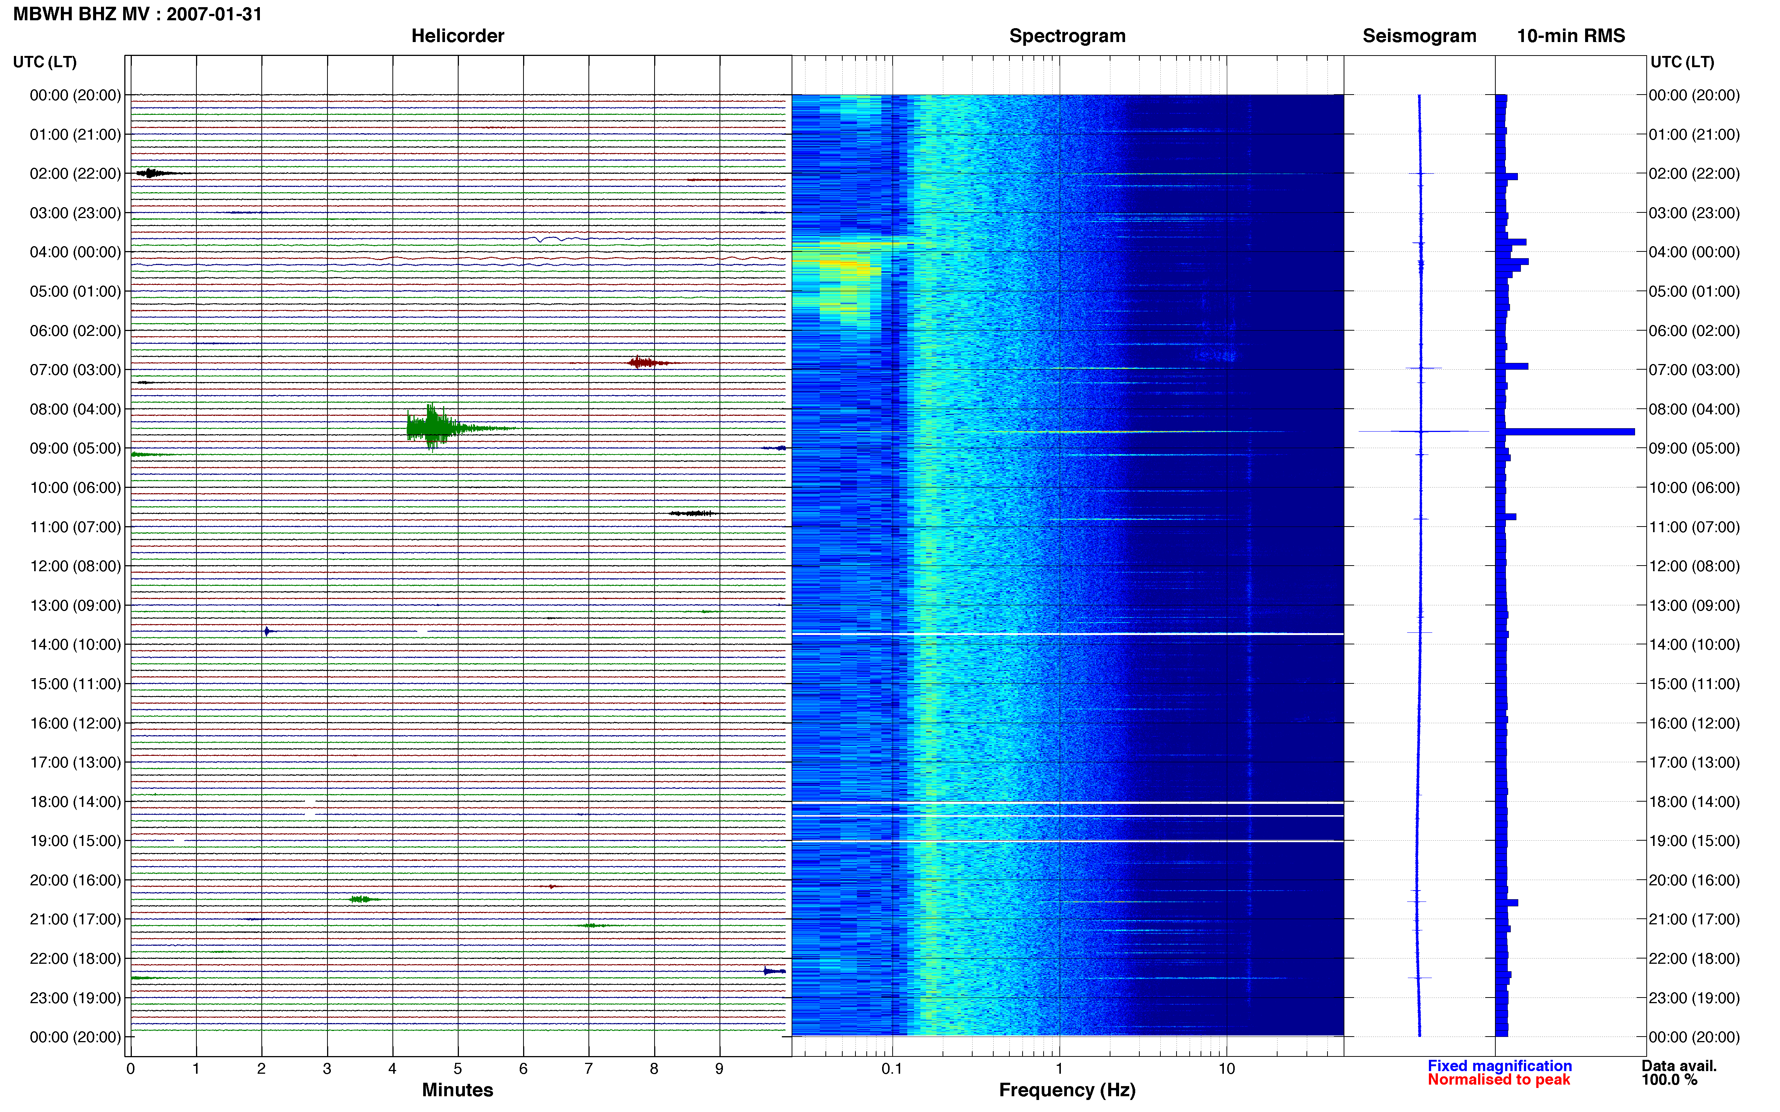This screenshot has width=1780, height=1112.
Task: Click the plot title 'MBWH BHZ MV : 2007-01-31'
Action: [x=137, y=14]
